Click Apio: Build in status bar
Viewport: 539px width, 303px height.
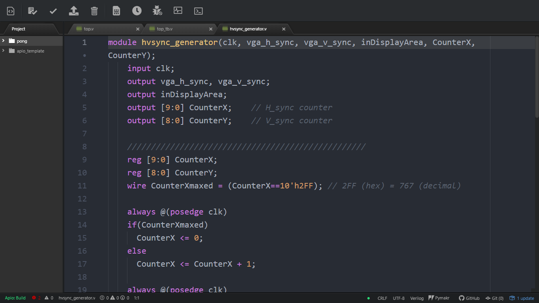[x=15, y=298]
